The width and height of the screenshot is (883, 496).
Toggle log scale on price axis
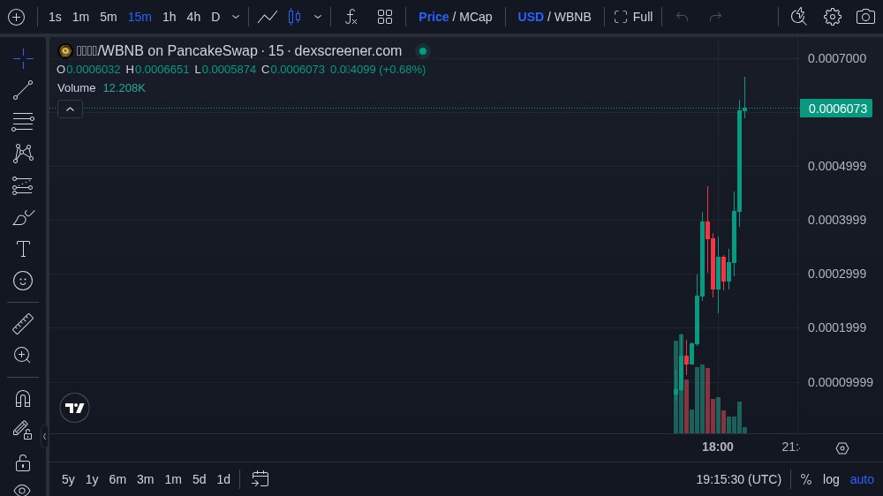(831, 479)
